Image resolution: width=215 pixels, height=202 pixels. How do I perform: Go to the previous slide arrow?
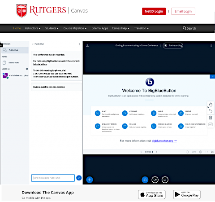(x=141, y=152)
